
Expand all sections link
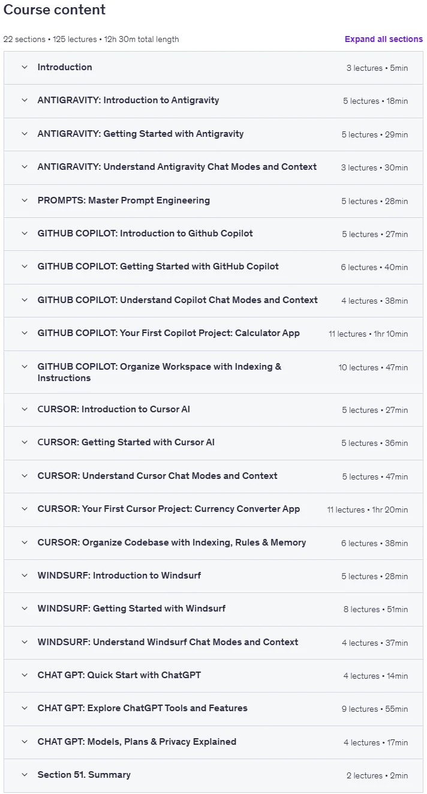coord(384,39)
